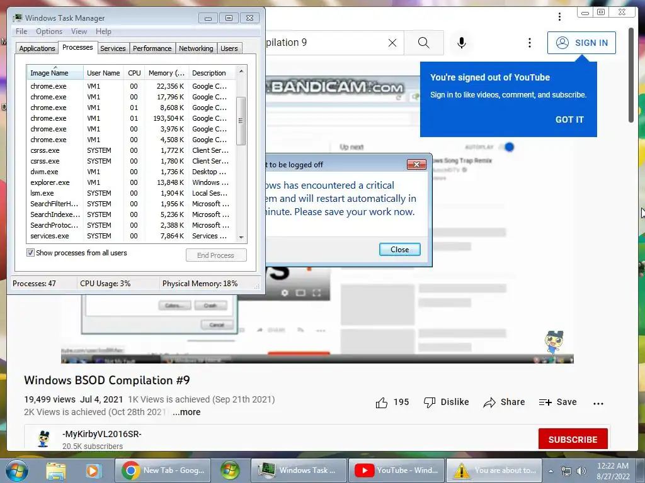The width and height of the screenshot is (645, 483).
Task: Click the YouTube voice search microphone icon
Action: tap(462, 43)
